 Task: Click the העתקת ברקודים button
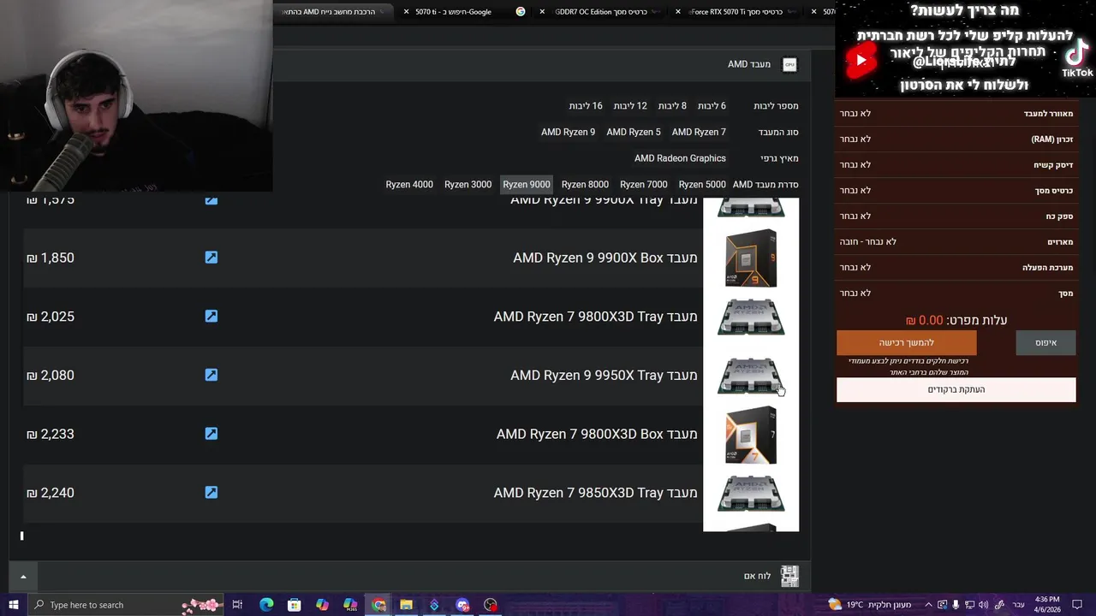[x=956, y=389]
